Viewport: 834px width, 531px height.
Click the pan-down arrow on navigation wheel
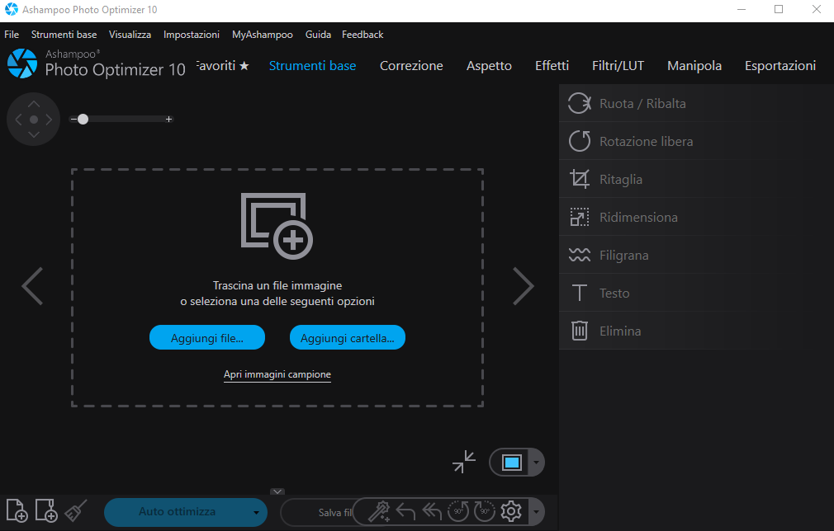34,135
